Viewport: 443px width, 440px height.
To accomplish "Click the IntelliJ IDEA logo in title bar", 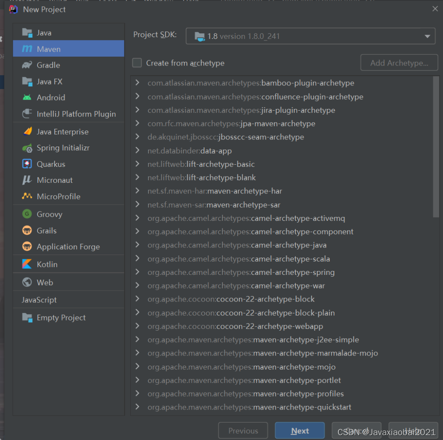I will click(x=13, y=9).
